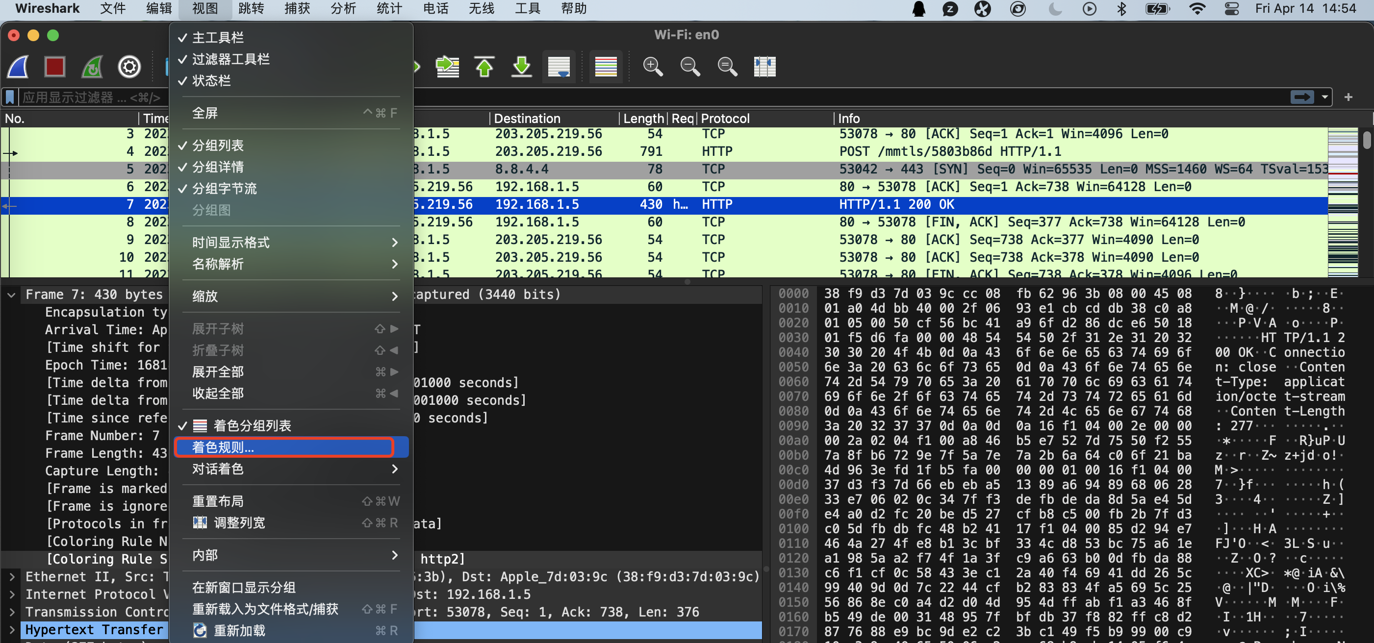Screen dimensions: 1374x643
Task: Go to specified packet icon
Action: [x=447, y=67]
